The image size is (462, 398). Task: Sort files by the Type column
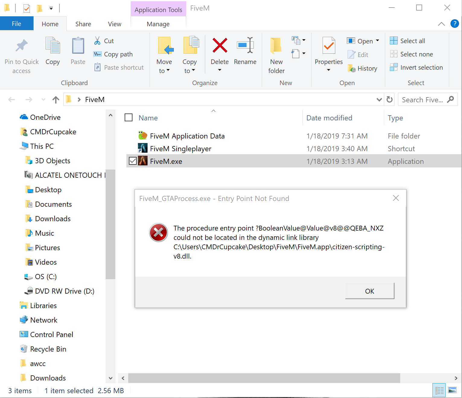(395, 118)
